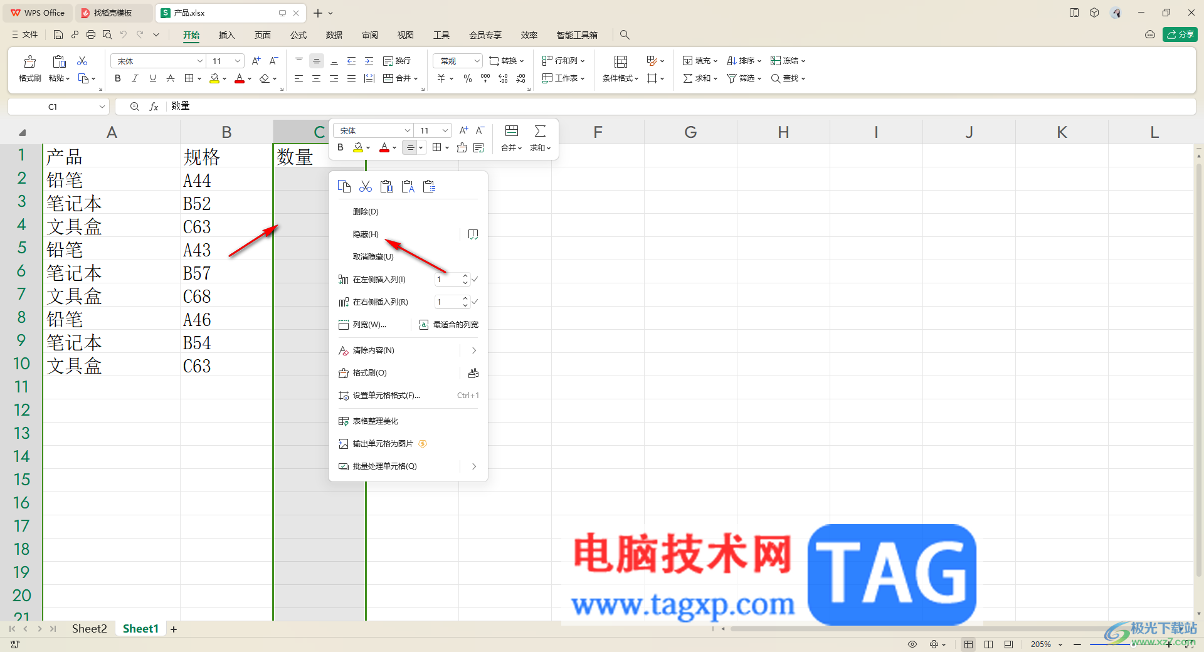Viewport: 1204px width, 652px height.
Task: Open the font name dropdown in the ribbon
Action: pyautogui.click(x=200, y=61)
